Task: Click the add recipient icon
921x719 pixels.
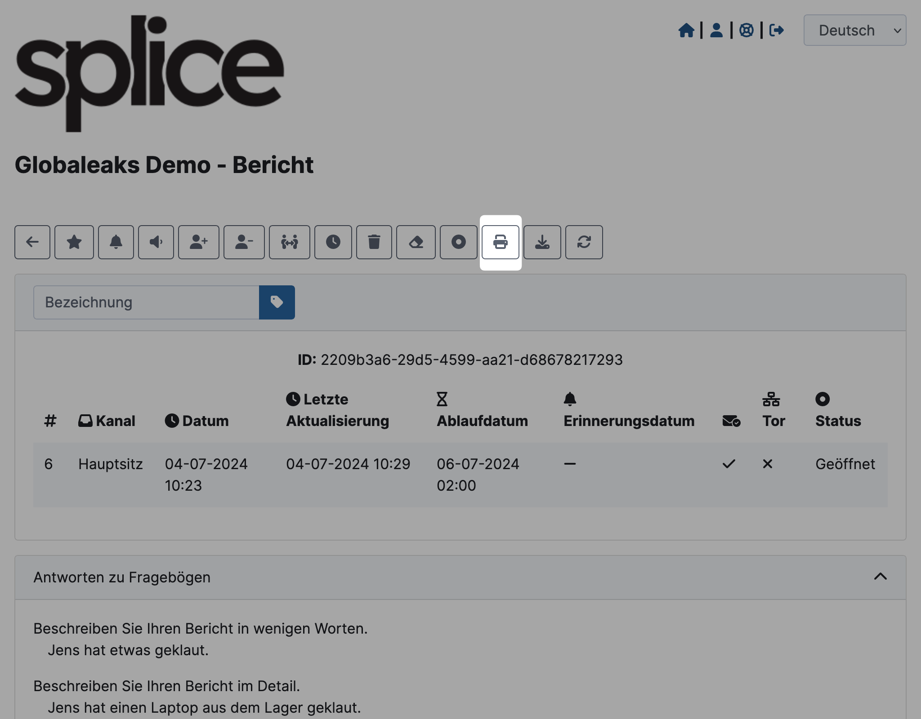Action: [x=197, y=241]
